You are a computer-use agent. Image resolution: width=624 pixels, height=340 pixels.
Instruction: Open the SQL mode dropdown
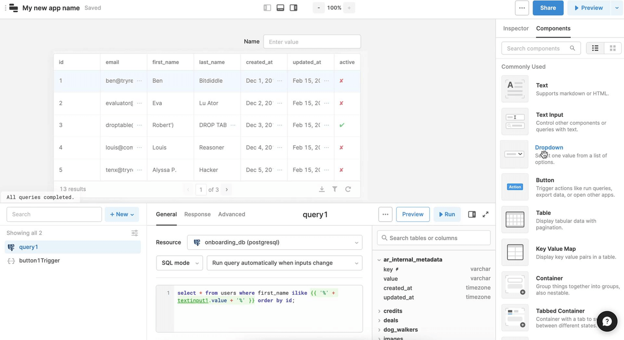(x=179, y=263)
